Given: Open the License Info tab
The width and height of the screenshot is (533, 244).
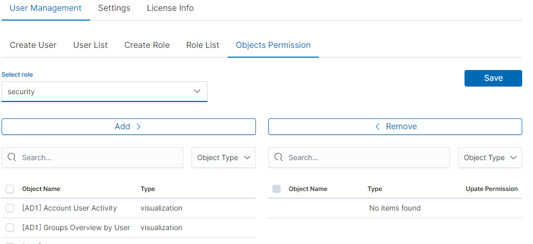Looking at the screenshot, I should click(170, 8).
